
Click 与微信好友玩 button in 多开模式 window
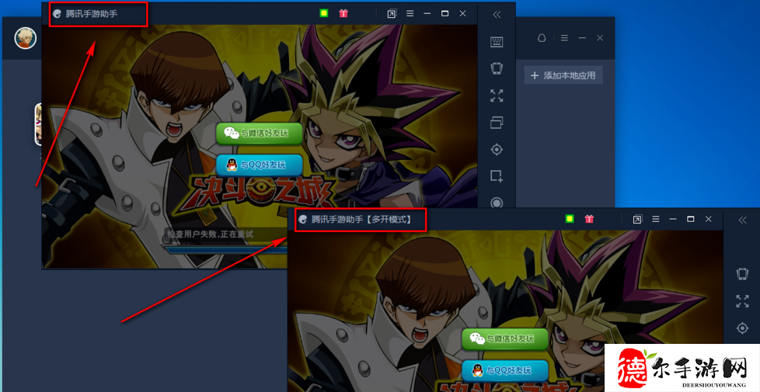coord(505,338)
